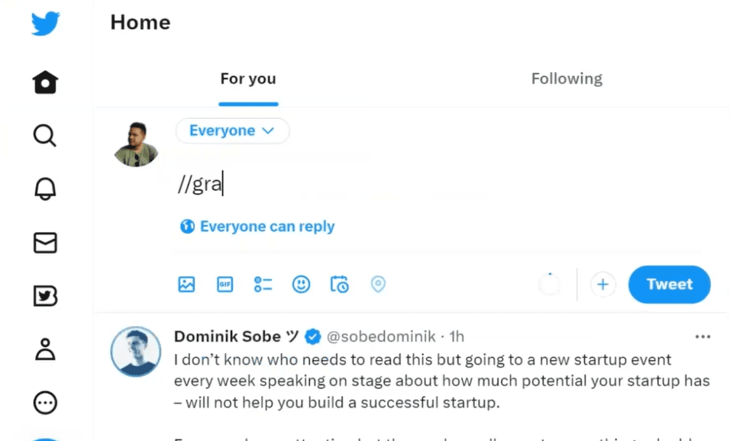This screenshot has height=441, width=730.
Task: Click the Twitter bird logo
Action: tap(45, 23)
